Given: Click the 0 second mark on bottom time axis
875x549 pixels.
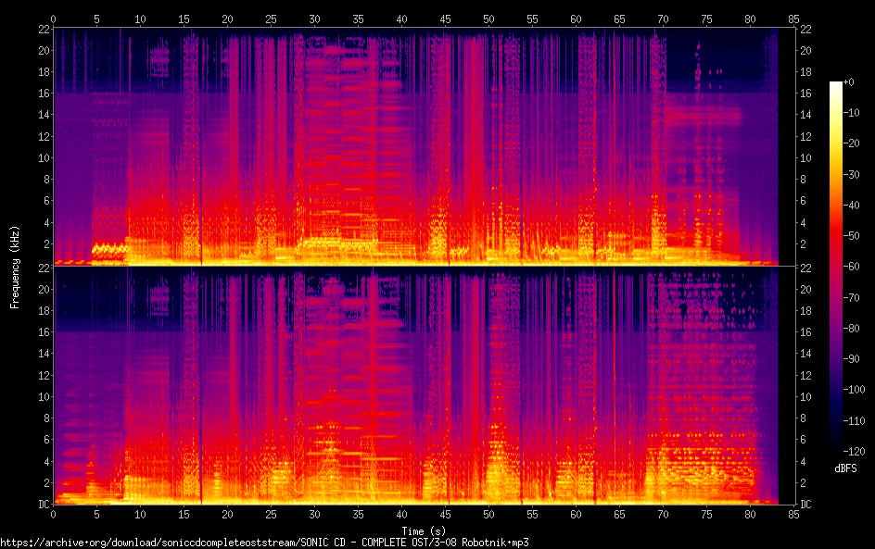Looking at the screenshot, I should click(54, 514).
